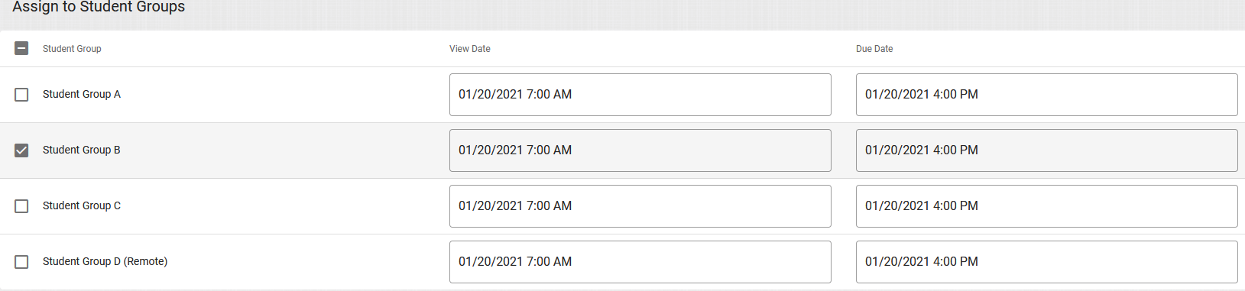Check the Student Group A checkbox

coord(21,95)
